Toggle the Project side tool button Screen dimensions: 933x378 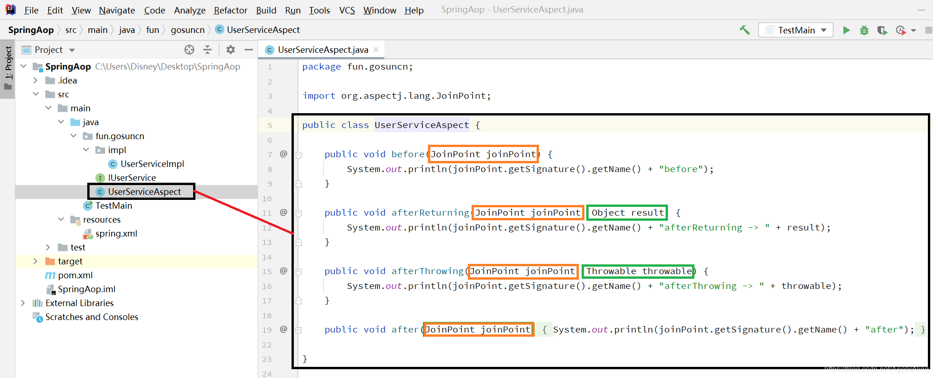coord(8,69)
